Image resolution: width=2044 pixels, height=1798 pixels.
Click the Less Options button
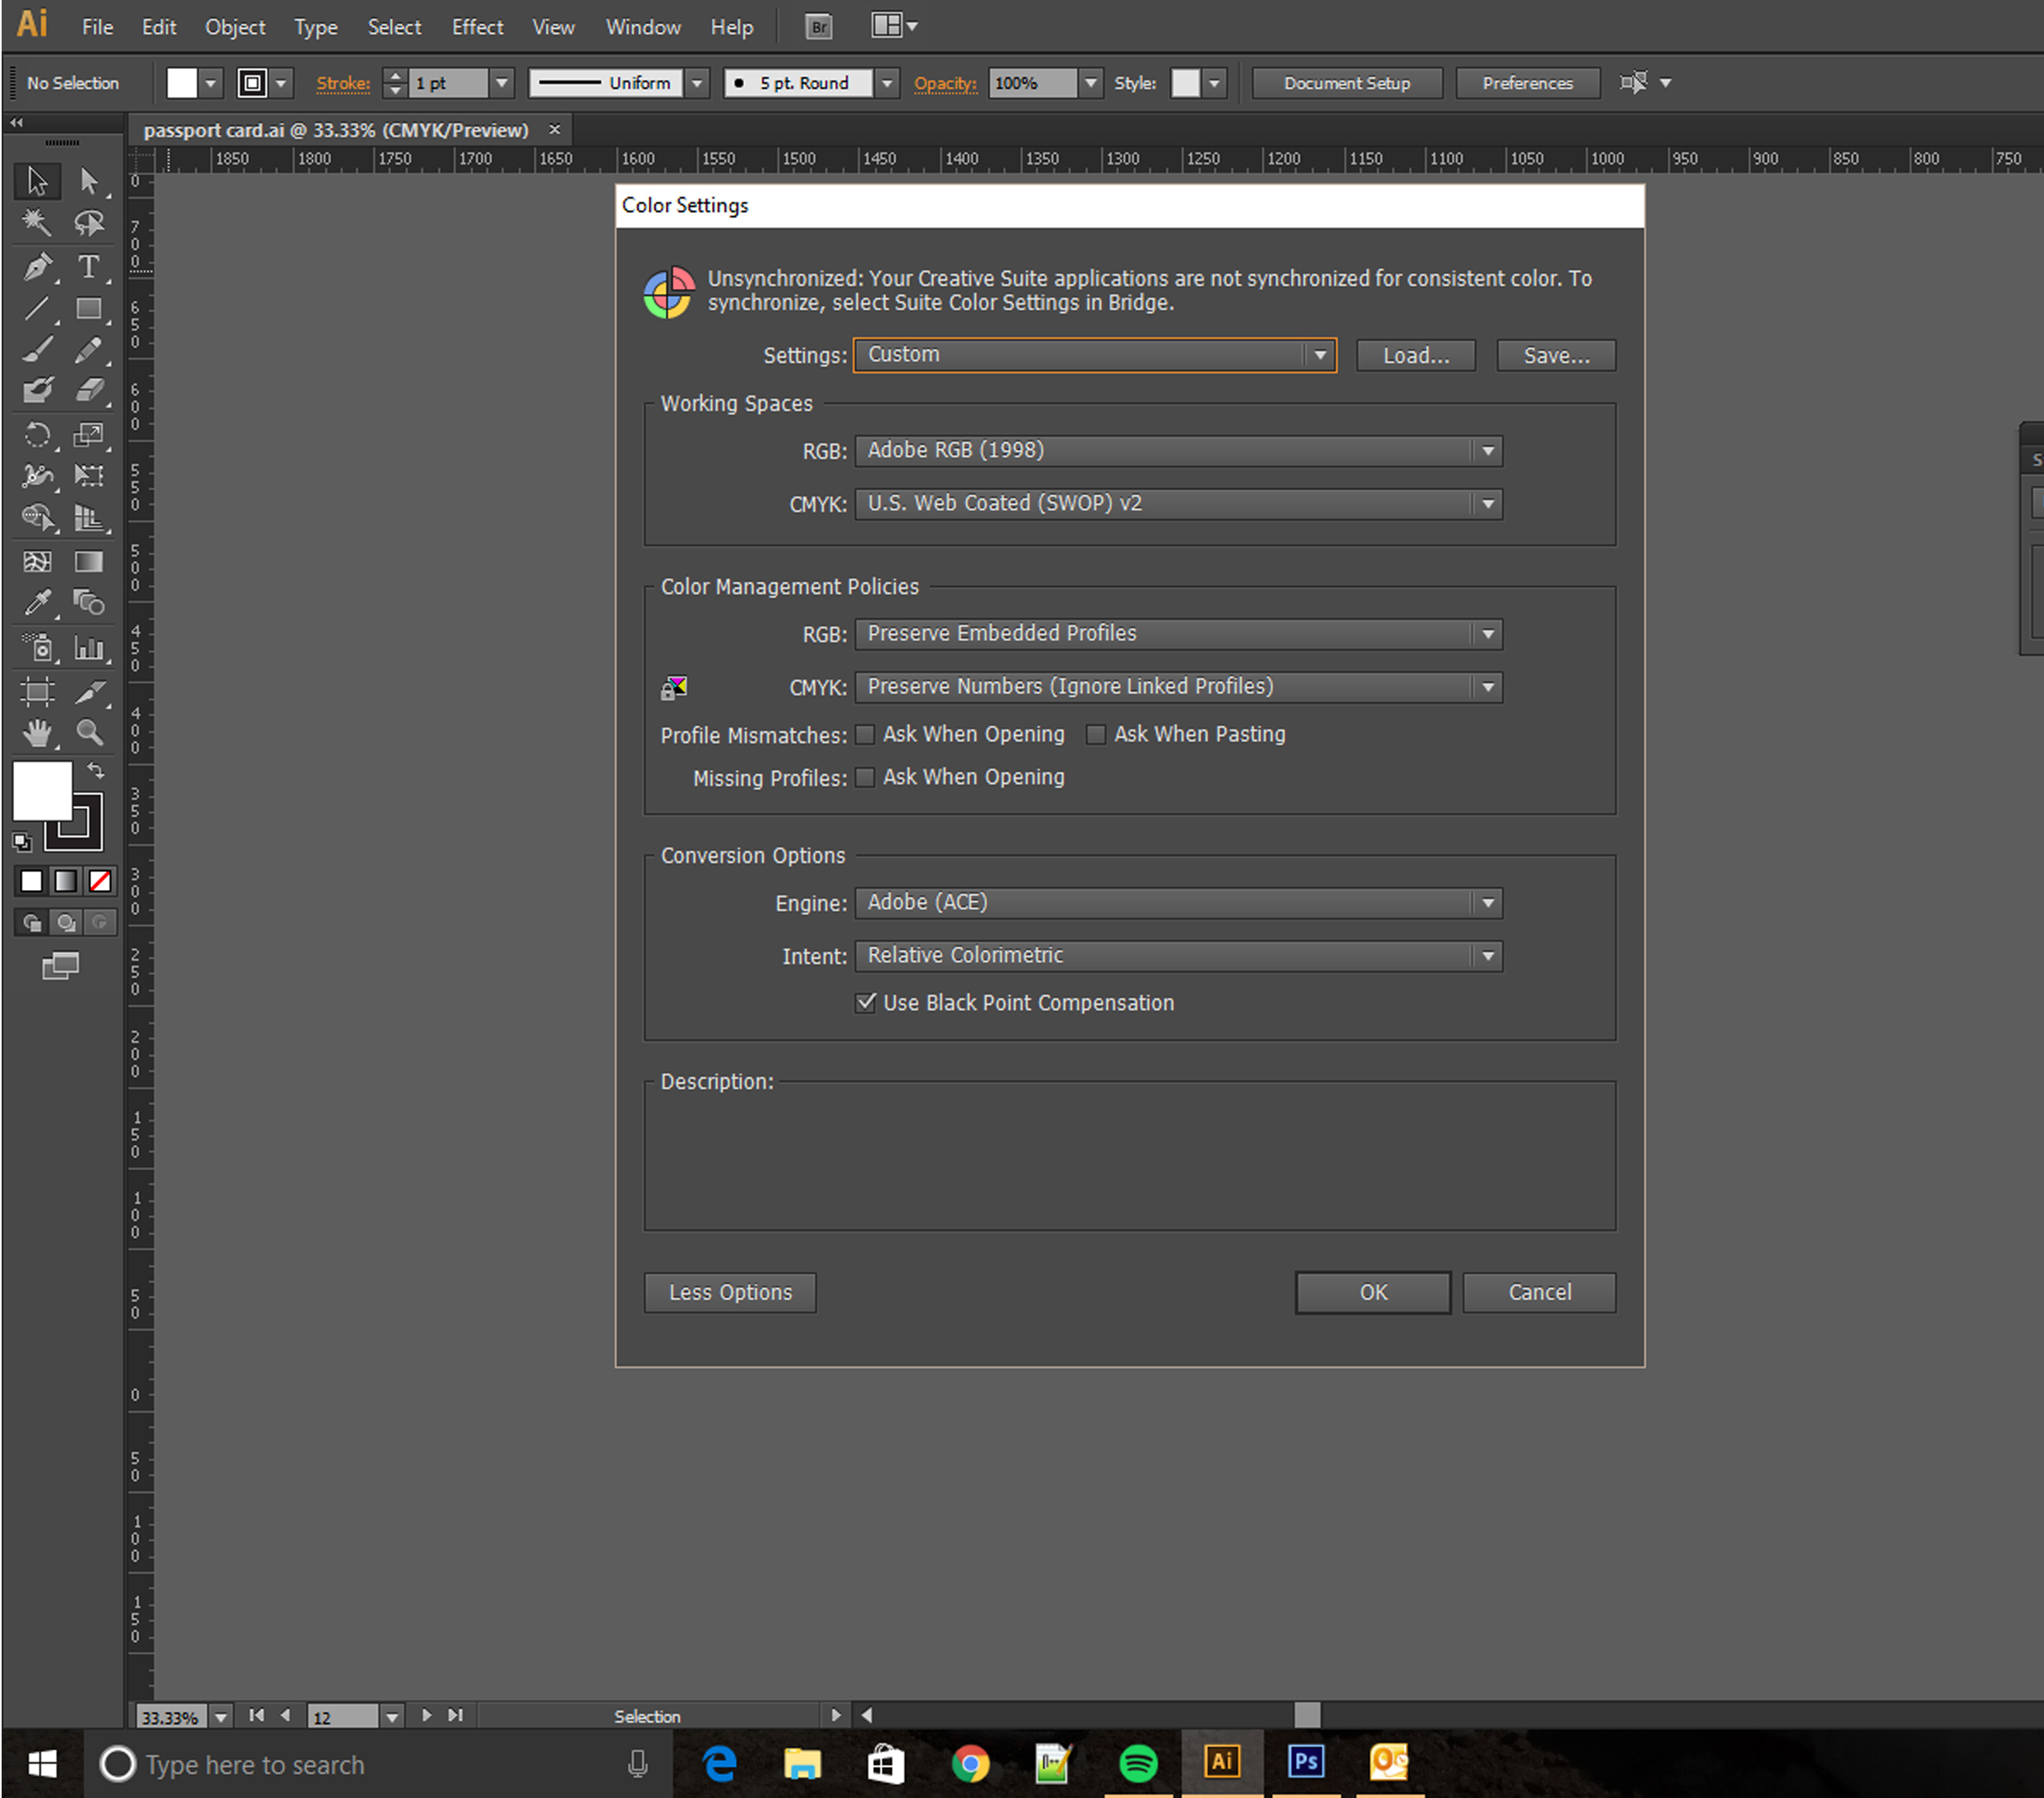[729, 1292]
